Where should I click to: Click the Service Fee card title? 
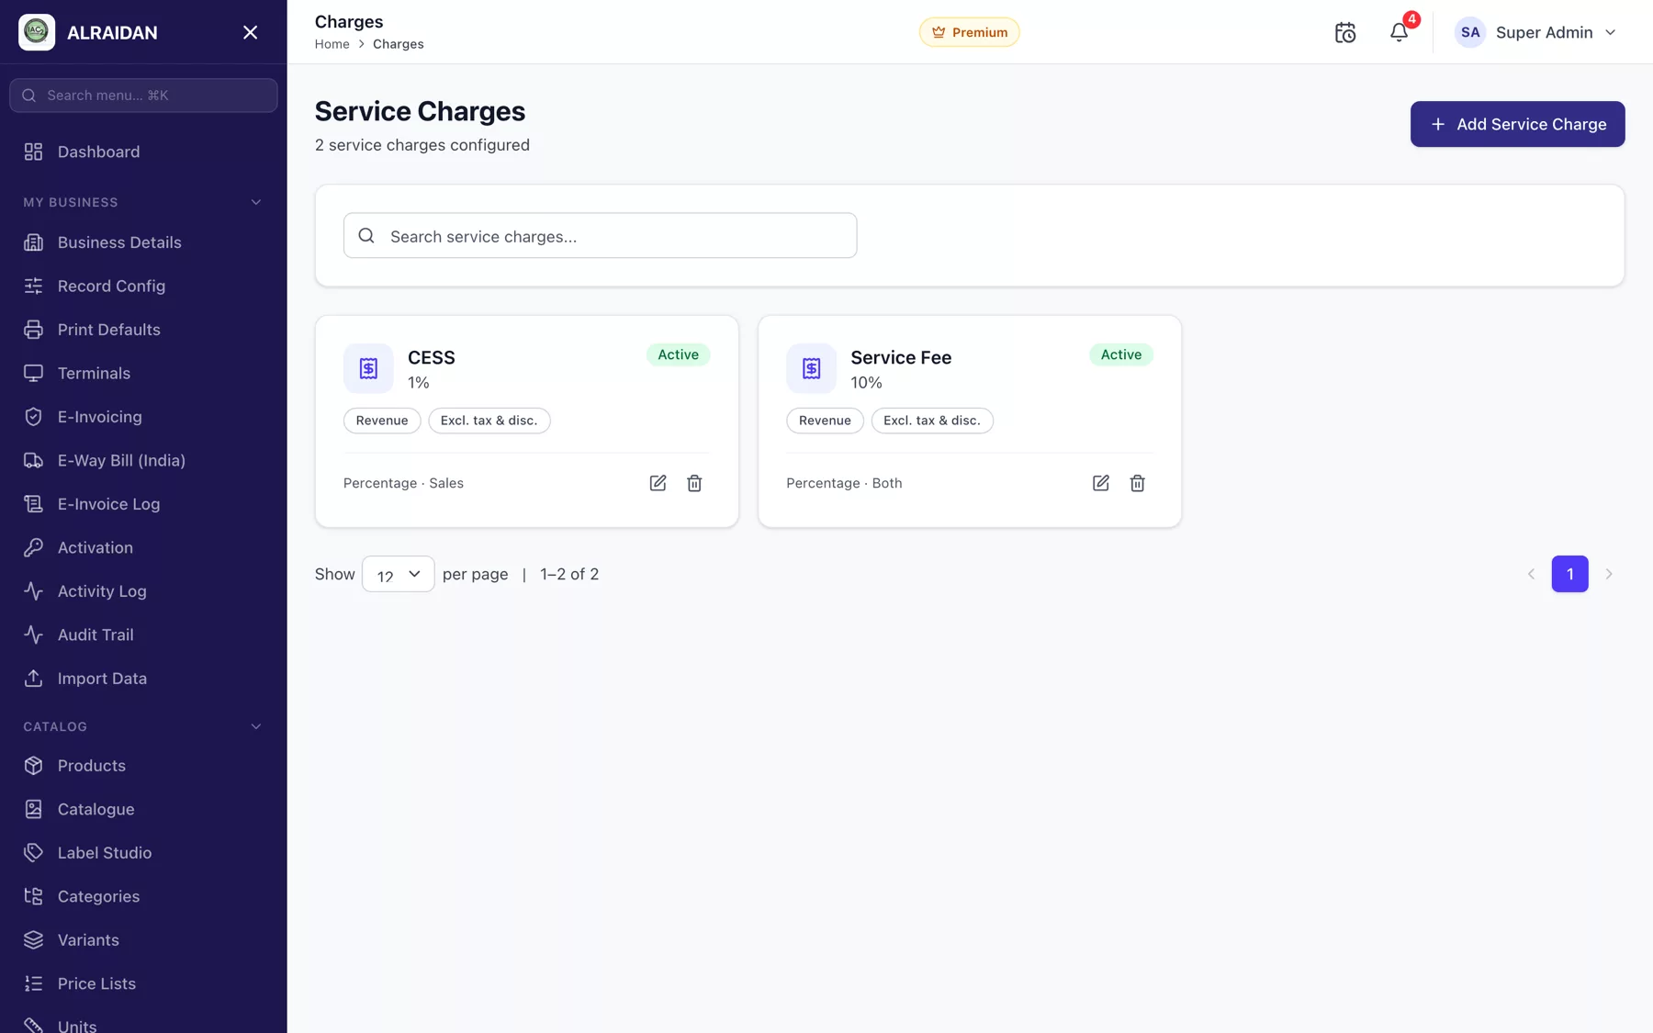pyautogui.click(x=900, y=357)
